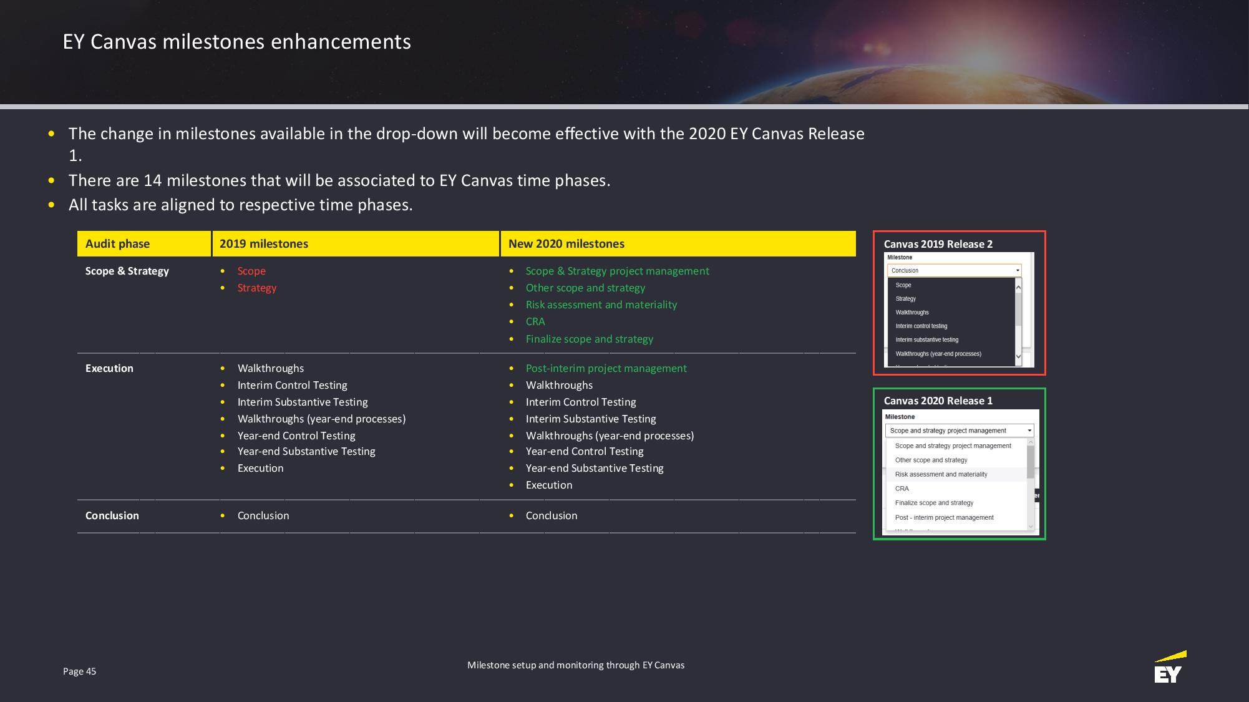Image resolution: width=1249 pixels, height=702 pixels.
Task: Click the EY logo in the corner
Action: point(1170,667)
